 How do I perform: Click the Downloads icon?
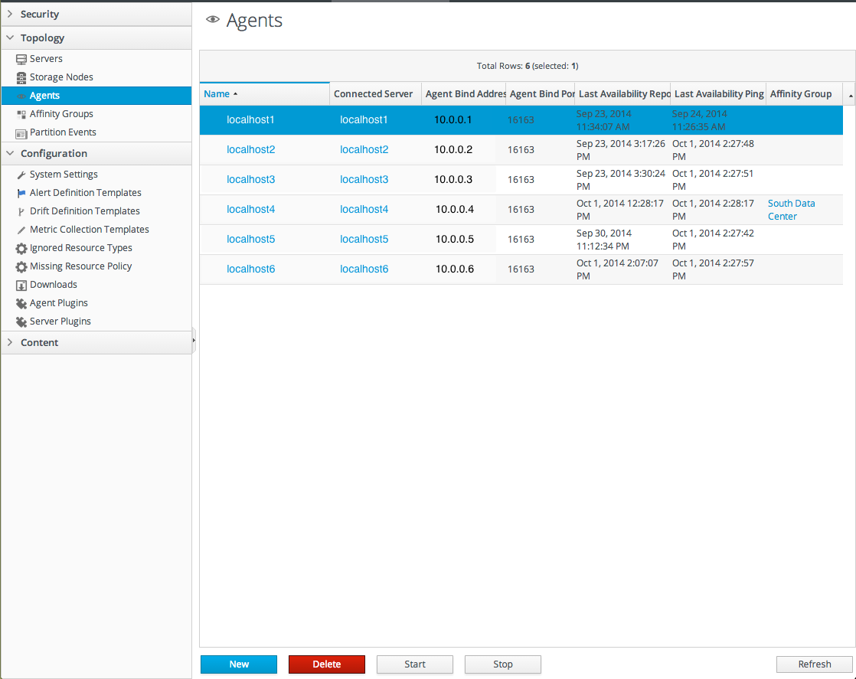21,285
